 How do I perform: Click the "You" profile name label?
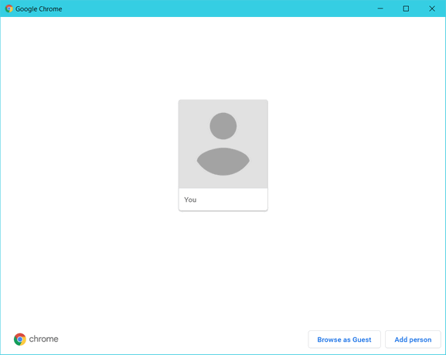190,200
